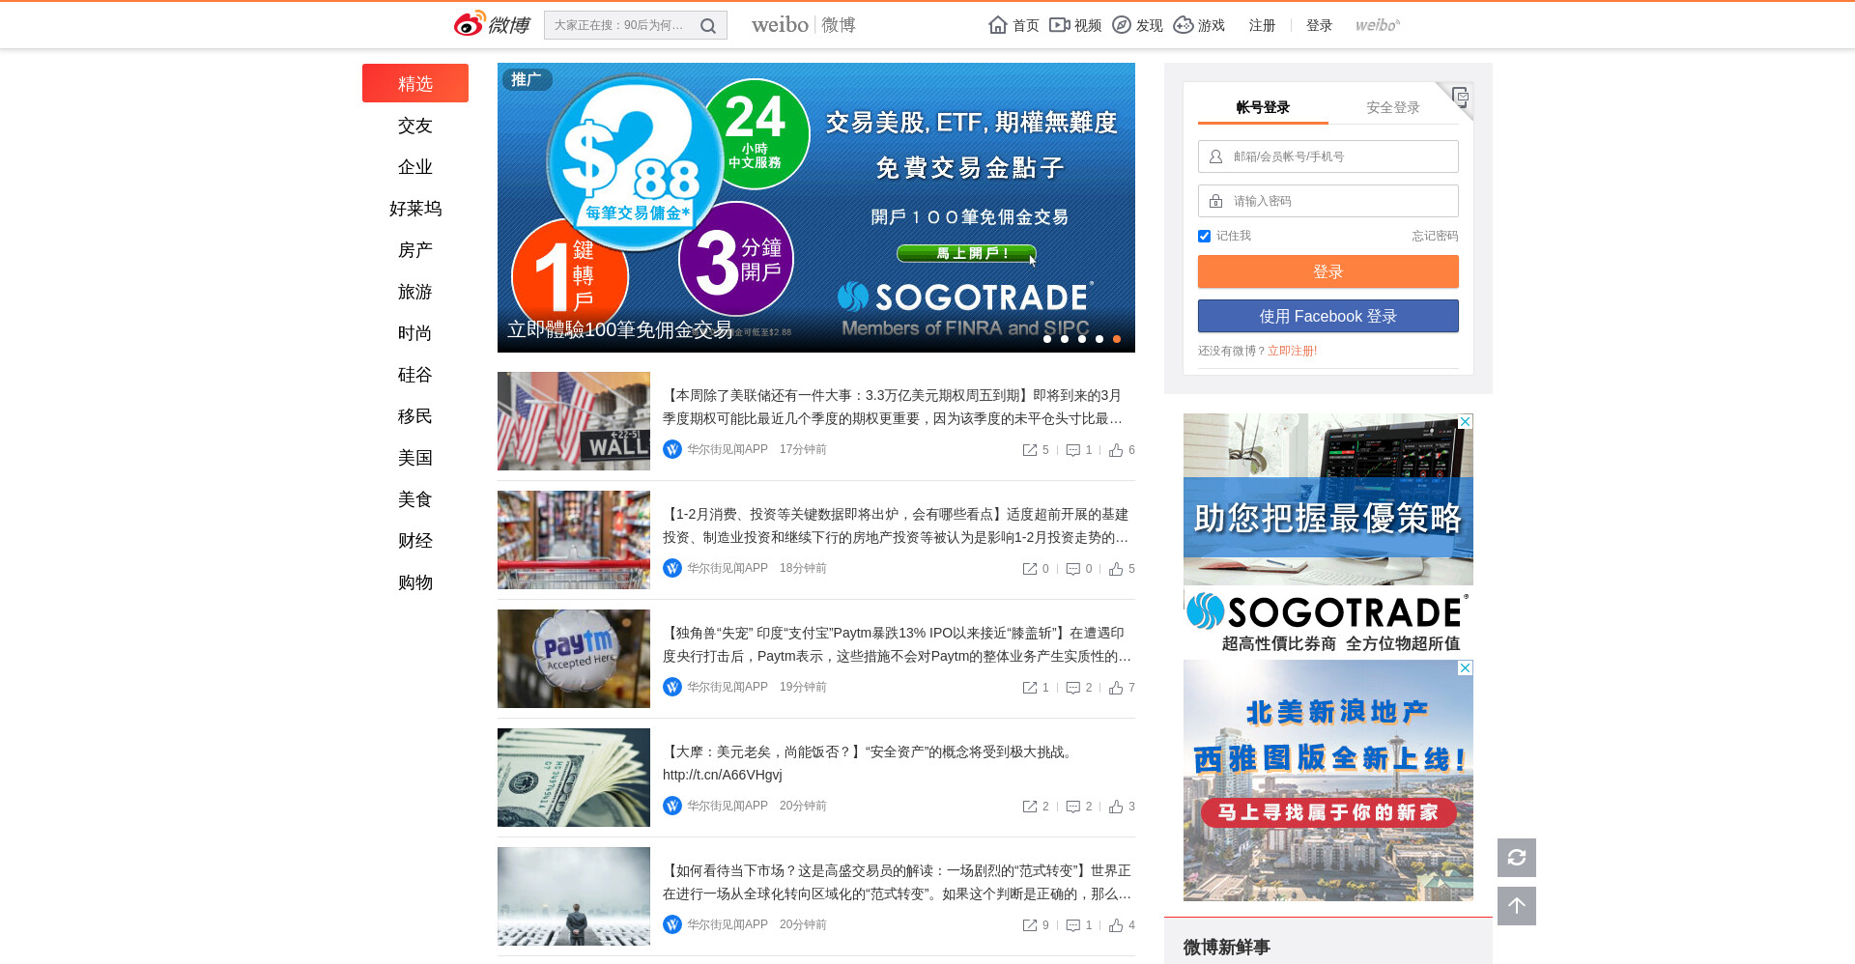This screenshot has width=1855, height=964.
Task: Focus 邮箱/会员帐号/手机号 input field
Action: point(1328,156)
